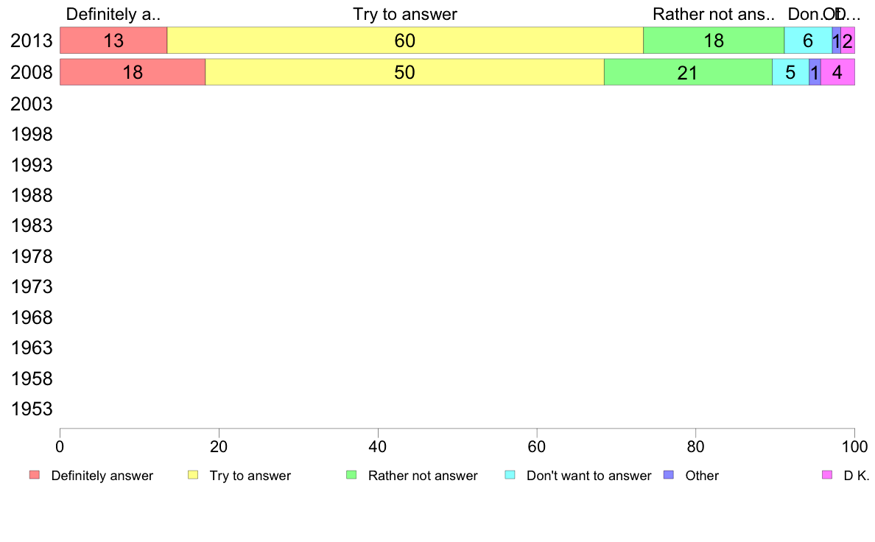
Task: Click the 2003 year axis label
Action: (x=31, y=104)
